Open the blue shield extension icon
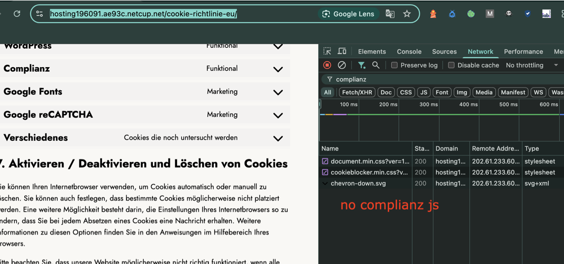This screenshot has width=564, height=264. 527,14
